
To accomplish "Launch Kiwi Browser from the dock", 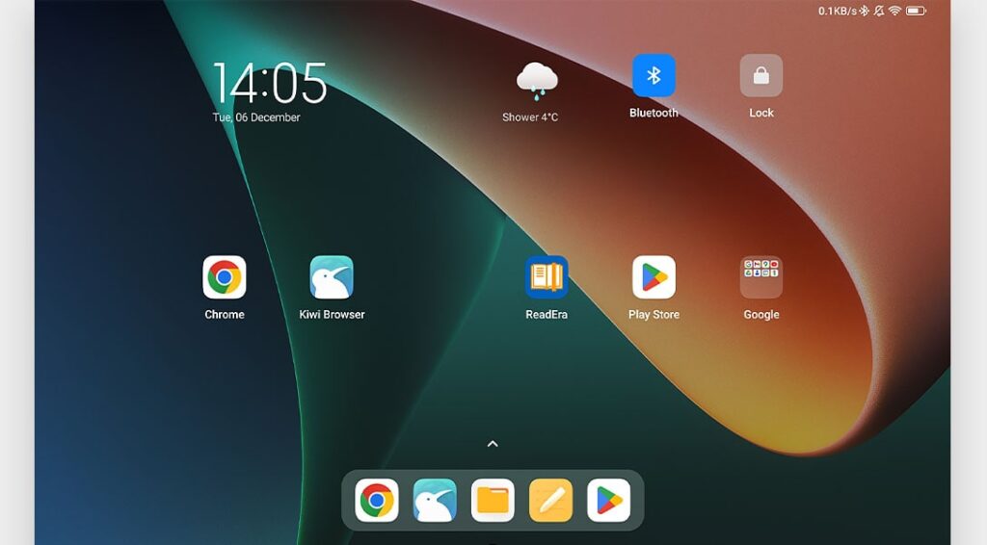I will coord(435,501).
